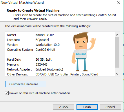Click the Network Adapter: label
Image resolution: width=124 pixels, height=112 pixels.
coord(19,69)
